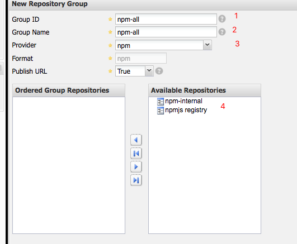Image resolution: width=297 pixels, height=244 pixels.
Task: Click the move-all-left arrow button
Action: pyautogui.click(x=136, y=154)
